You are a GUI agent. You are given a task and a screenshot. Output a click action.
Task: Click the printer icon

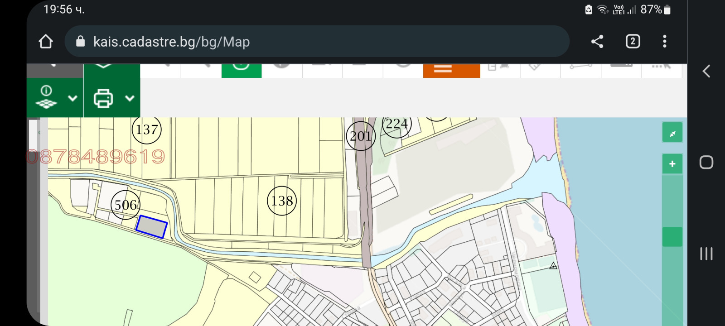103,98
